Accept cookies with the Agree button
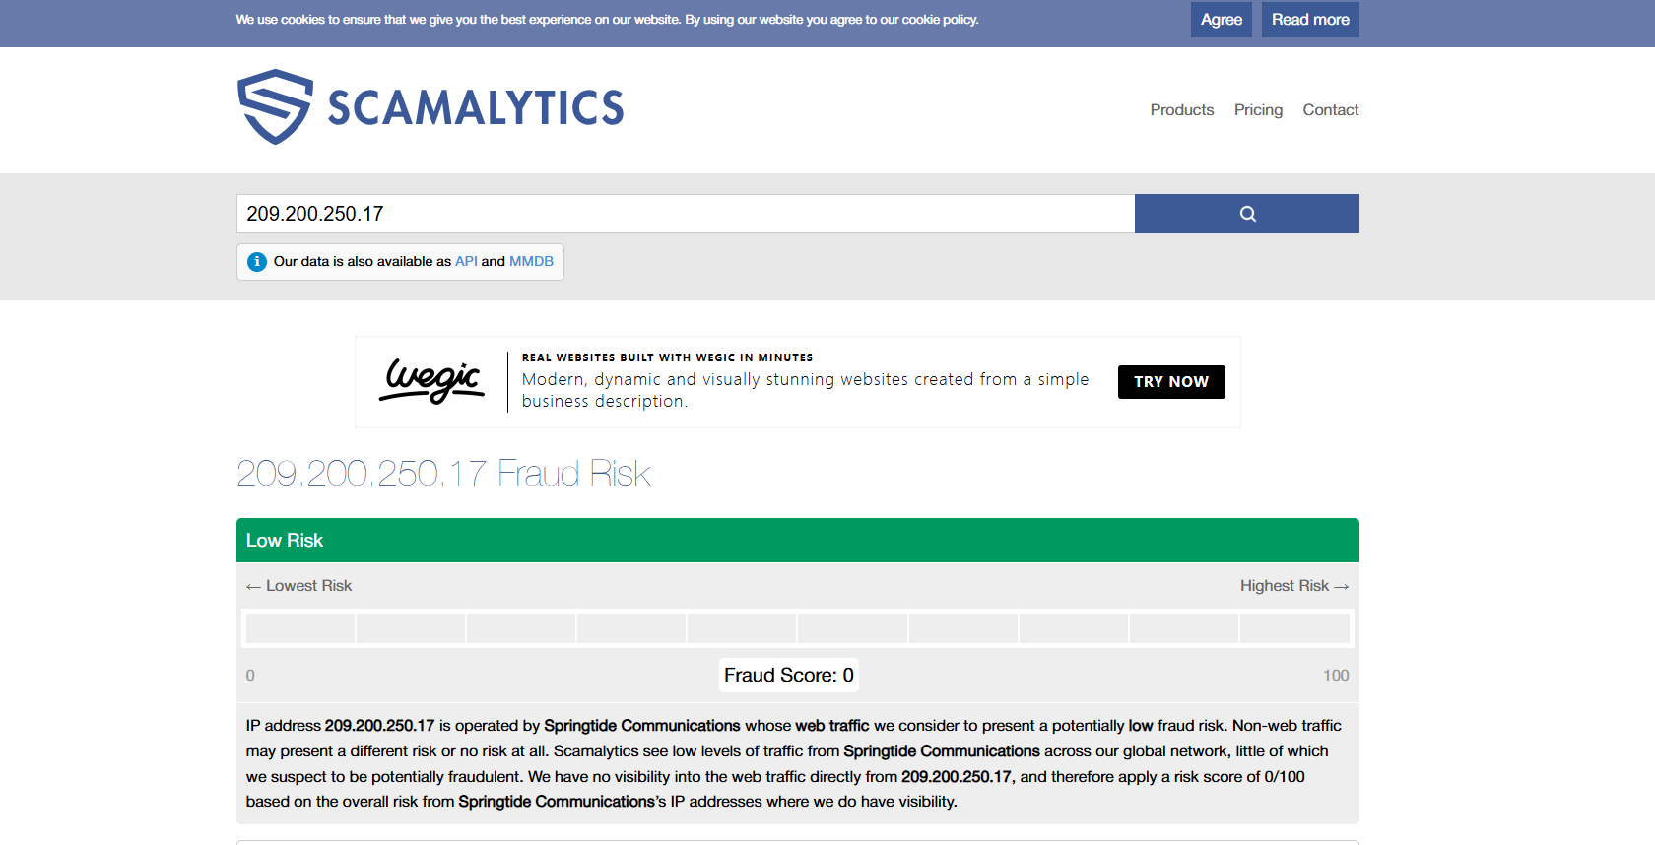 point(1222,20)
